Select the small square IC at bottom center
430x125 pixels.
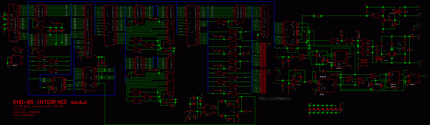pyautogui.click(x=209, y=110)
